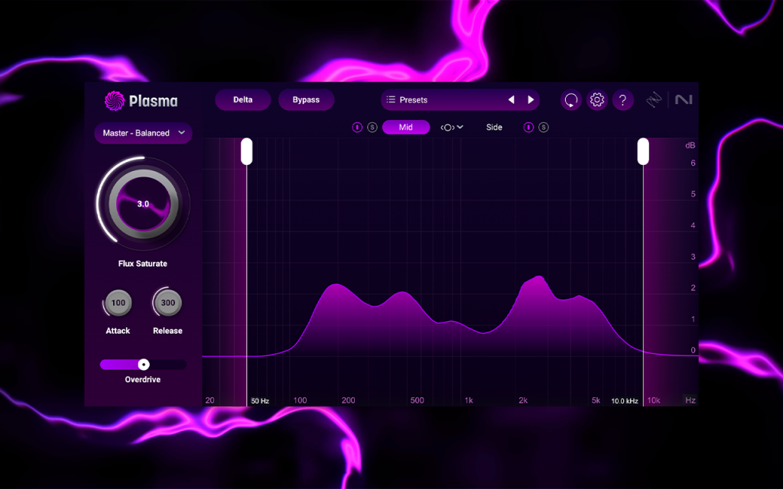Click the circular reset arrow icon
The width and height of the screenshot is (783, 489).
coord(570,100)
